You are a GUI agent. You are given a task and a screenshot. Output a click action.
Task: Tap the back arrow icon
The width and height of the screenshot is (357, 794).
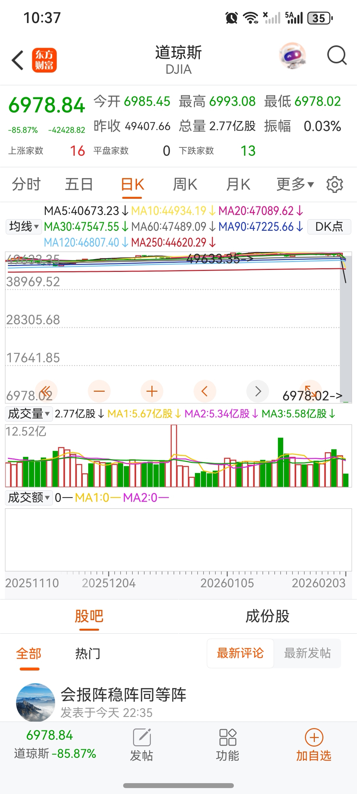[x=17, y=60]
